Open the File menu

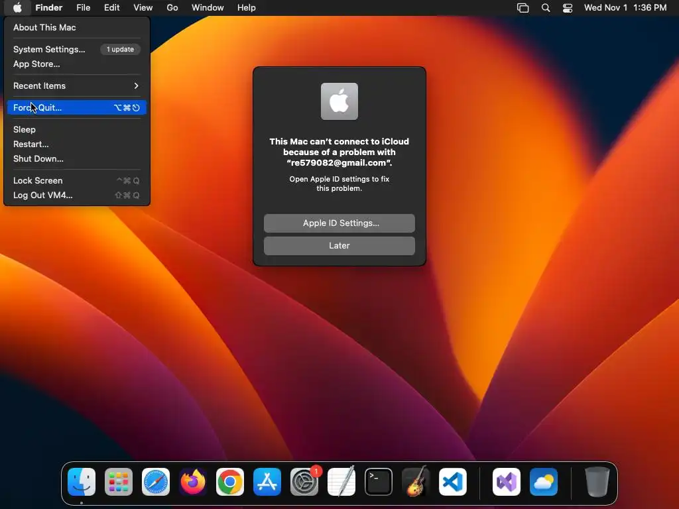click(83, 8)
